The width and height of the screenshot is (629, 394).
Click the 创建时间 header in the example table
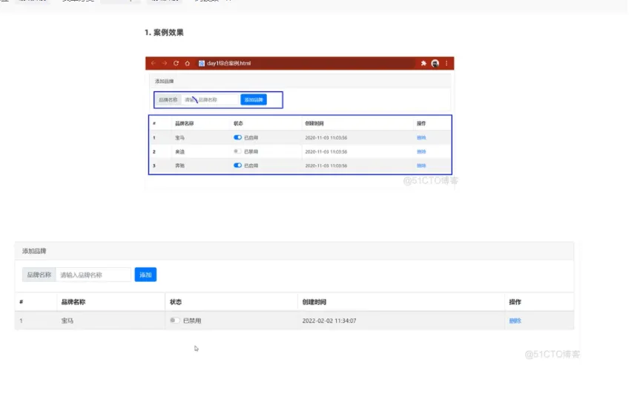pyautogui.click(x=314, y=124)
